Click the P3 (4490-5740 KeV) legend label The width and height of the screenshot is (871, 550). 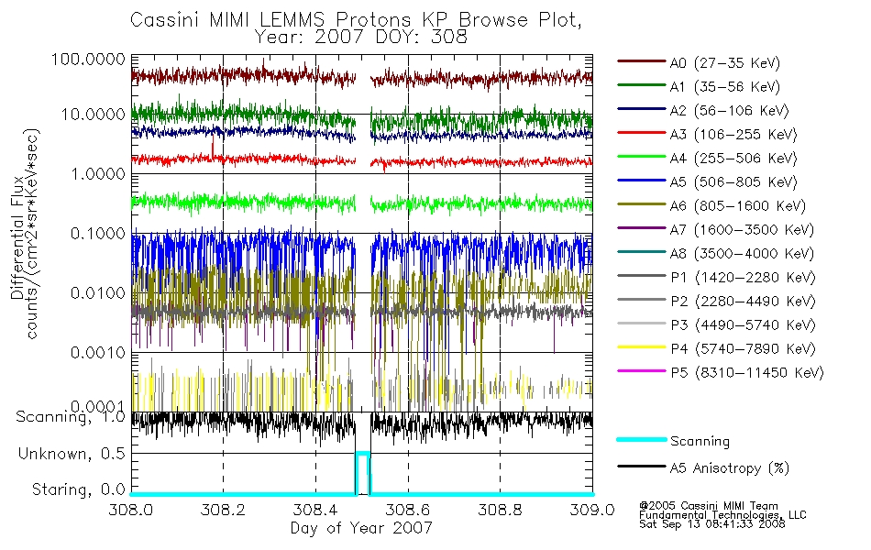(743, 325)
